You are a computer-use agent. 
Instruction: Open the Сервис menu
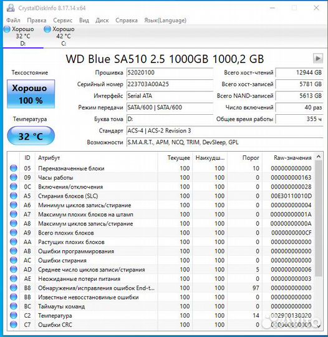[x=62, y=20]
